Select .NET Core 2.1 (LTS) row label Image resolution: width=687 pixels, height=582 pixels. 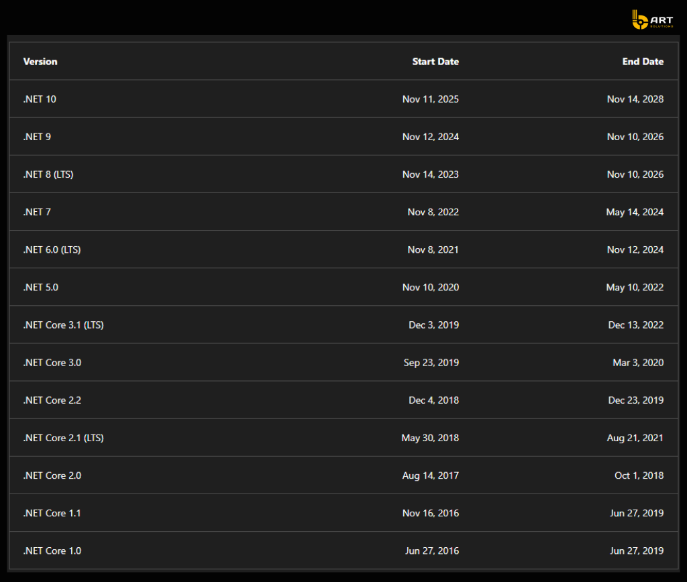pos(63,438)
